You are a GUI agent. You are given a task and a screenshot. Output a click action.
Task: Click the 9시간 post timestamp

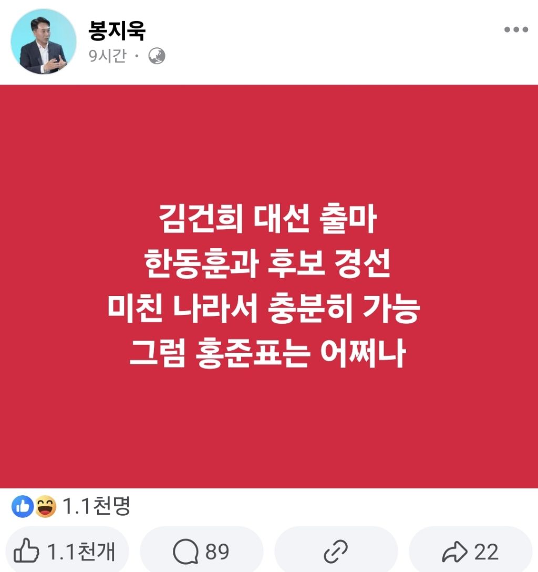point(108,56)
